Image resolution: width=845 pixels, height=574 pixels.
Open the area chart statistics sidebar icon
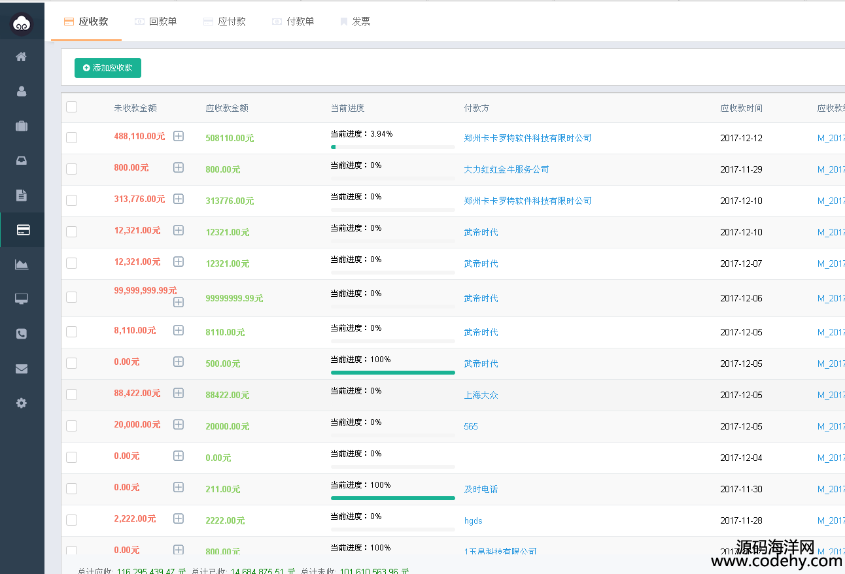[x=22, y=264]
